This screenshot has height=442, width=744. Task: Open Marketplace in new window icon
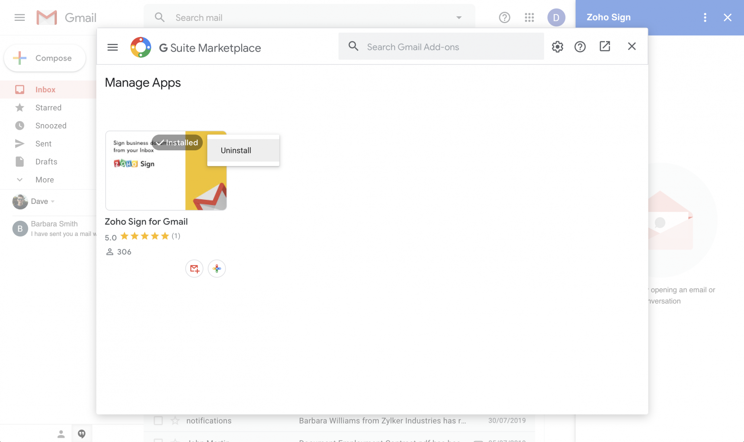click(x=604, y=46)
